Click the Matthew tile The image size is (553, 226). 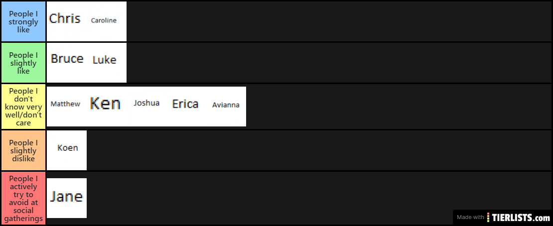pyautogui.click(x=66, y=106)
